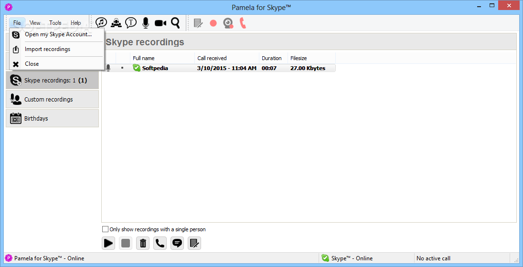Play the selected recording

pyautogui.click(x=108, y=243)
